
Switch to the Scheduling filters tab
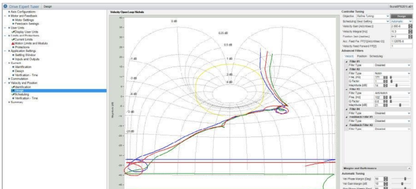376,56
